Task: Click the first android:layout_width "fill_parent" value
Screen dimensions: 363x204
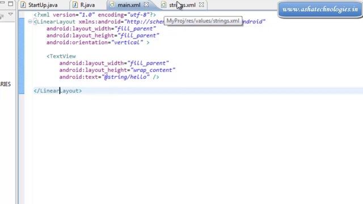Action: 135,29
